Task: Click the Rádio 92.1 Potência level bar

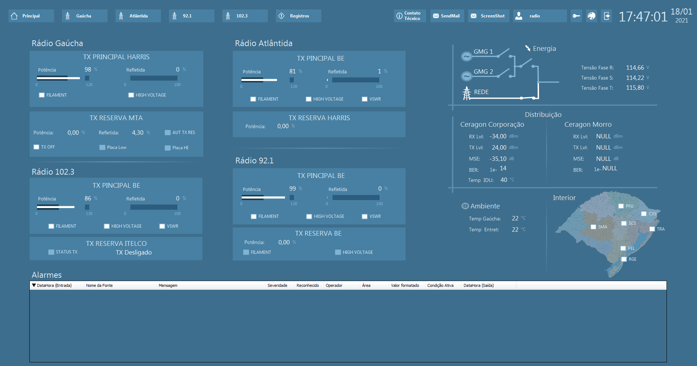Action: 268,197
